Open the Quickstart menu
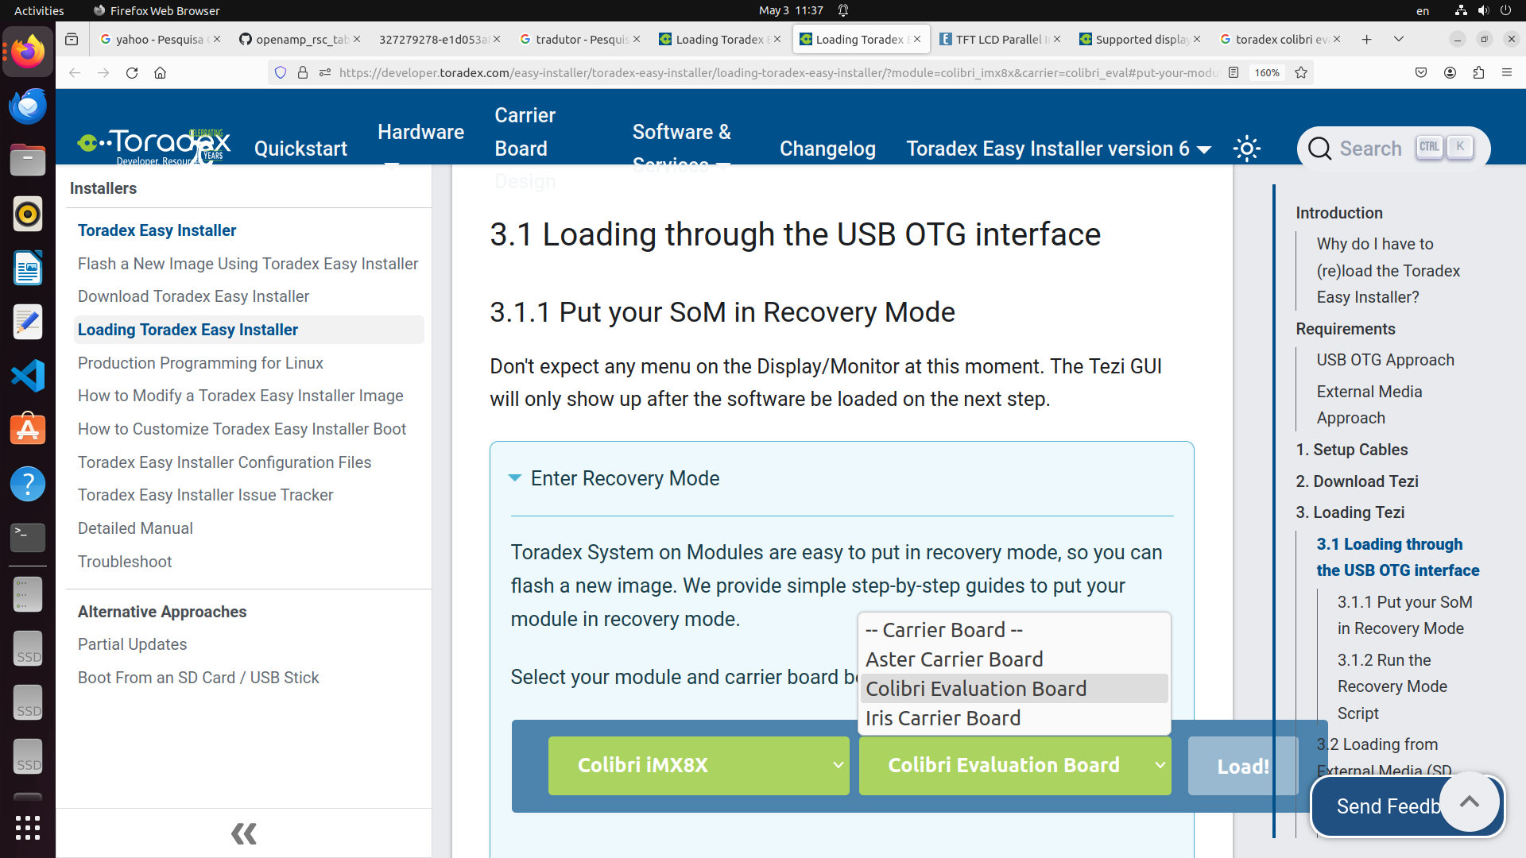 (x=300, y=149)
